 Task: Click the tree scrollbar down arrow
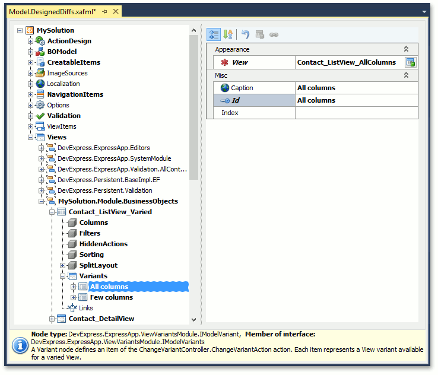[x=193, y=320]
